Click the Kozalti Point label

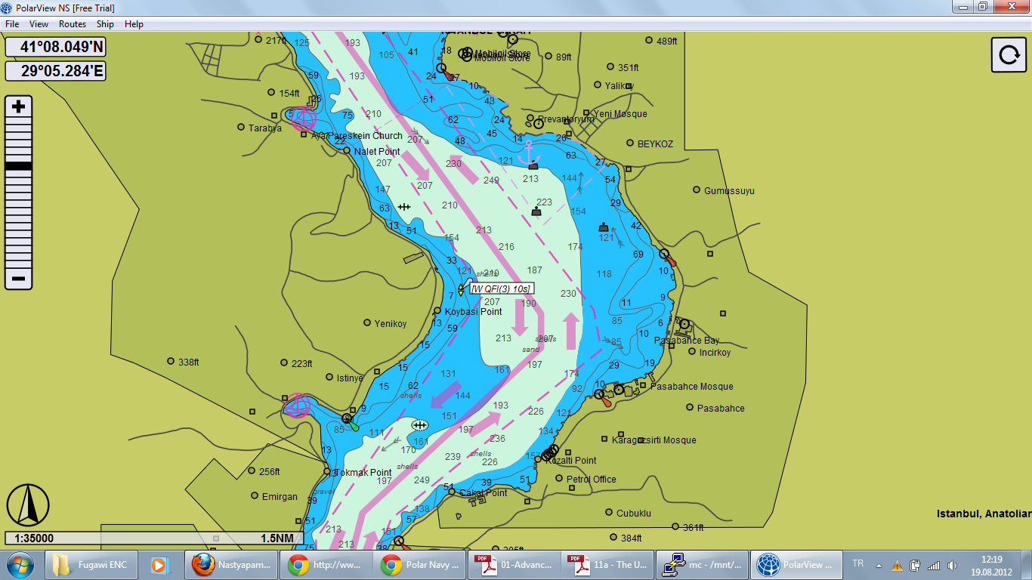(571, 461)
